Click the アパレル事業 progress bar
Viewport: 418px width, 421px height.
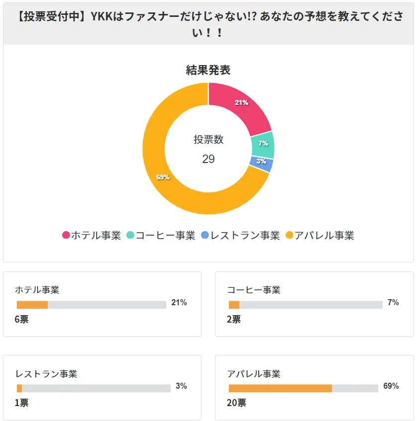tap(303, 388)
